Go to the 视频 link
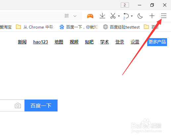This screenshot has width=171, height=137. tap(74, 42)
